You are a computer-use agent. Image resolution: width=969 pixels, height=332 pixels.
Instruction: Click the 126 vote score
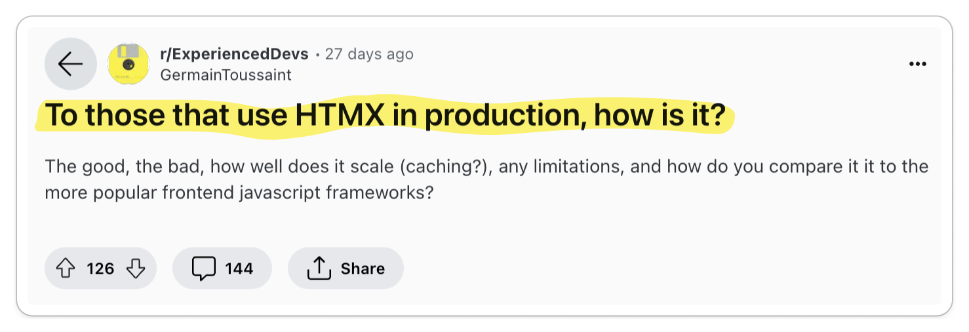pyautogui.click(x=100, y=268)
